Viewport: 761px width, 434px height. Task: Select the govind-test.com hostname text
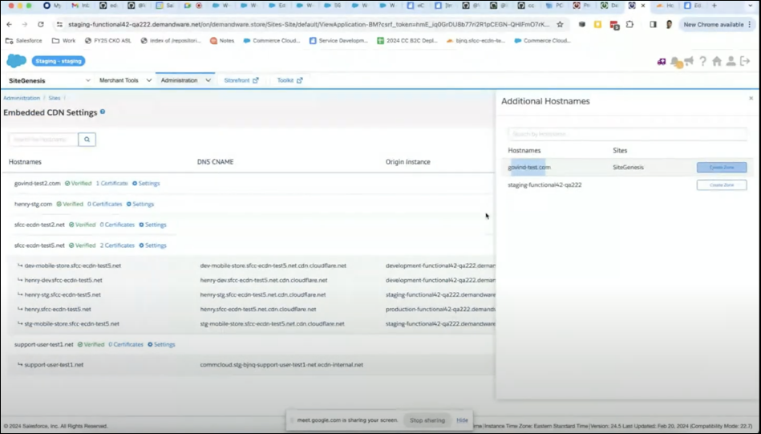point(529,168)
